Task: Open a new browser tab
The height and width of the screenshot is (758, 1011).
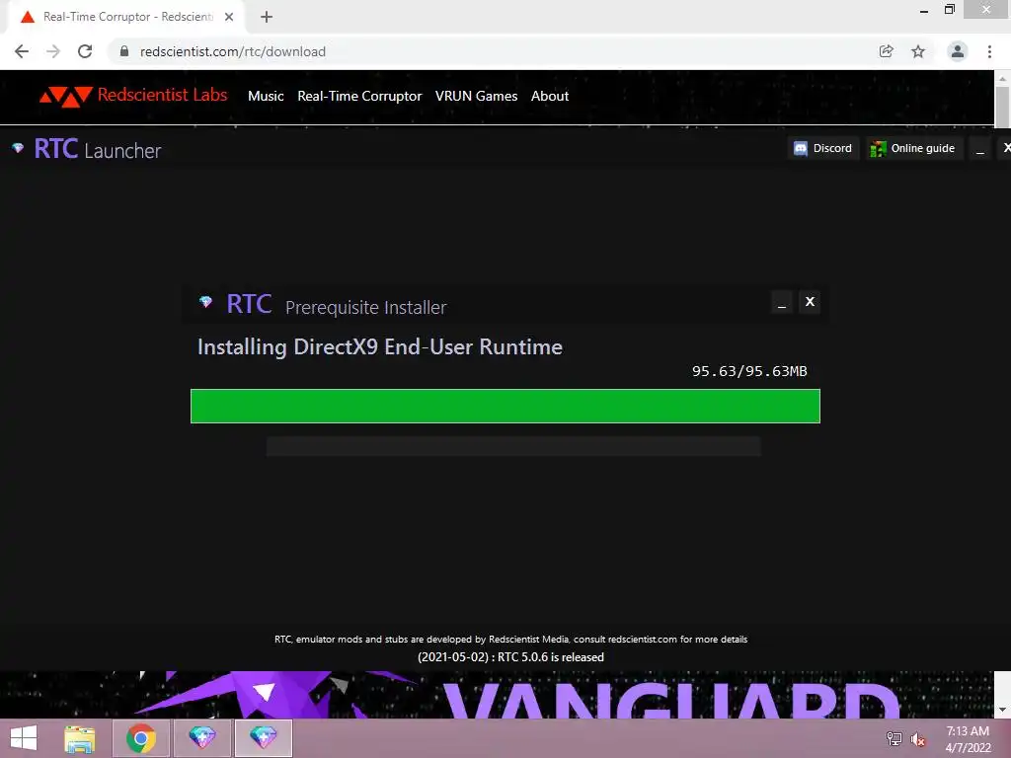Action: (x=267, y=17)
